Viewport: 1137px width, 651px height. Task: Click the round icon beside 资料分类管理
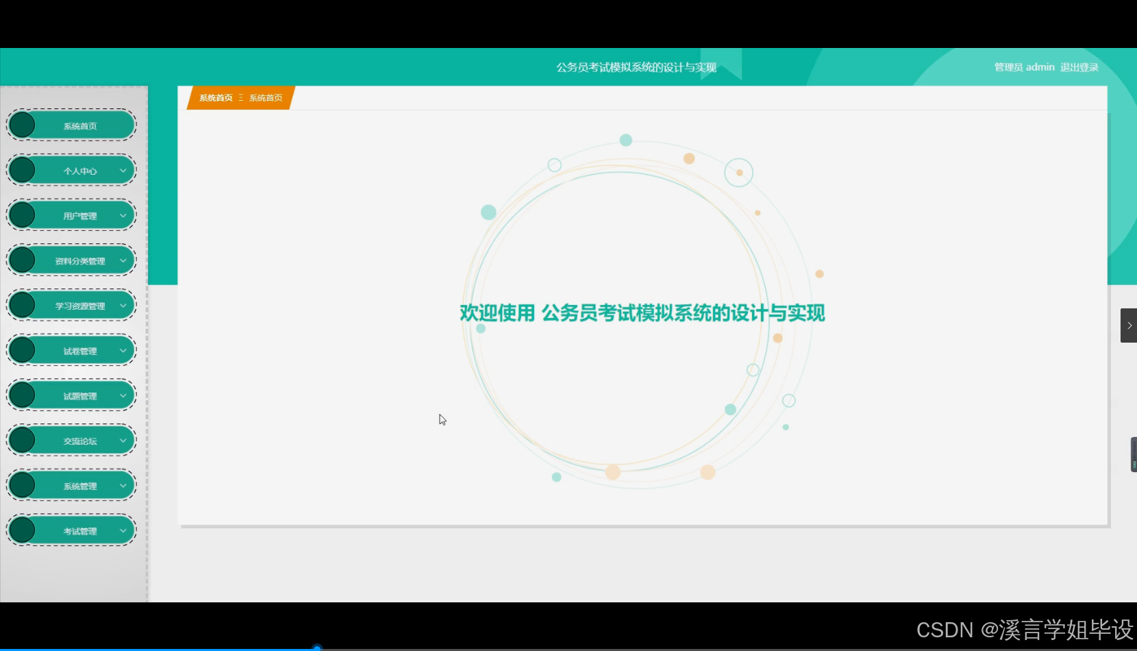coord(22,260)
